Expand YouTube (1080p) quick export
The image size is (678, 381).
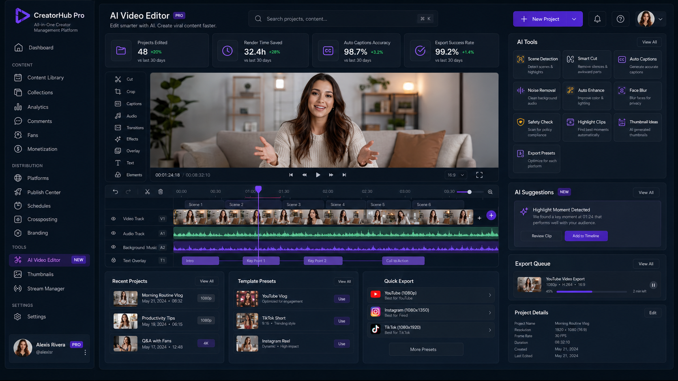[x=490, y=295]
